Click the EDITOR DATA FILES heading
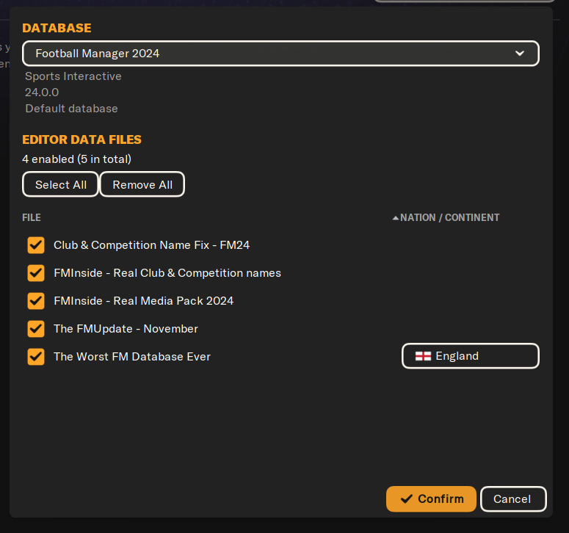 tap(81, 139)
